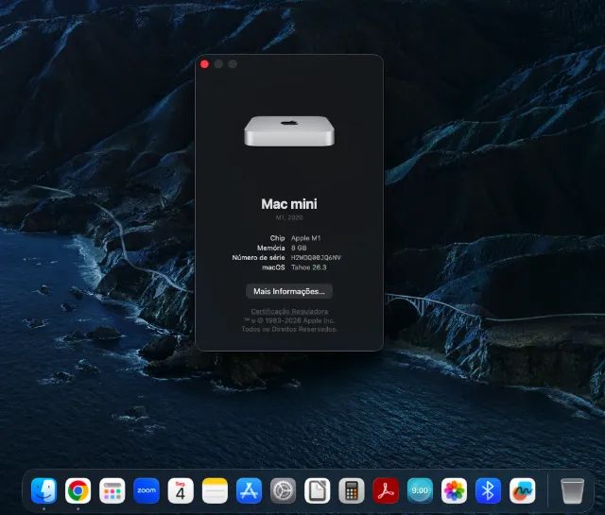Screen dimensions: 605x515
Task: Click the Mais Informações... button
Action: click(x=289, y=291)
